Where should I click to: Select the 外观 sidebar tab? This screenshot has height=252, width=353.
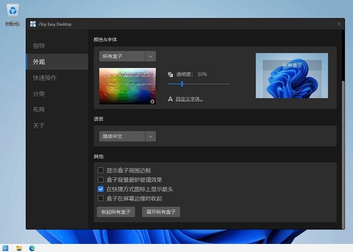click(57, 61)
